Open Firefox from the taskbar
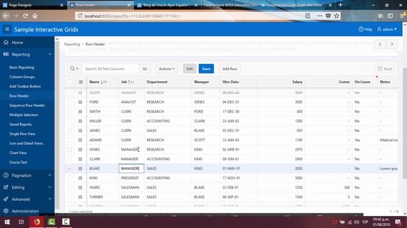This screenshot has width=407, height=228. pyautogui.click(x=37, y=222)
